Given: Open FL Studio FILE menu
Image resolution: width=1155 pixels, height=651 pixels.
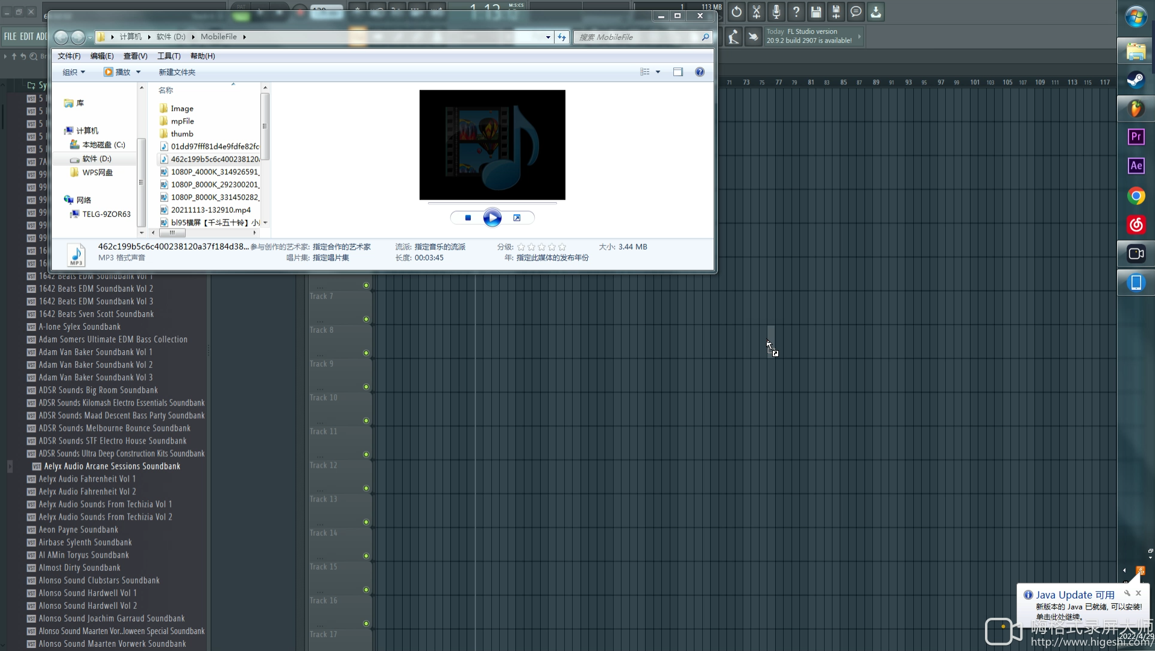Looking at the screenshot, I should 10,37.
